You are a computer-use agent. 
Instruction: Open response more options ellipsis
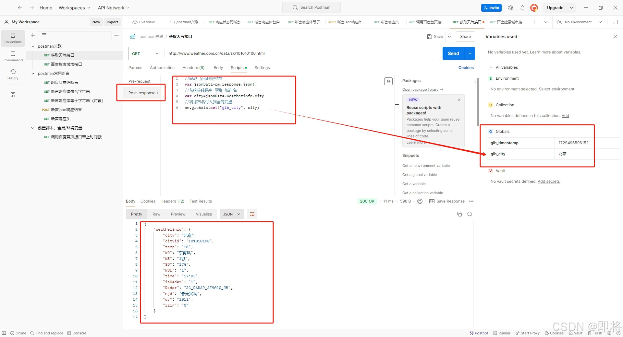[x=471, y=201]
